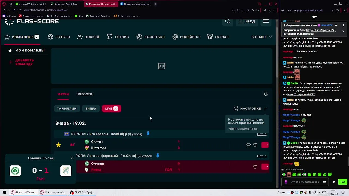Click the Риека team logo in popup
The height and width of the screenshot is (196, 349).
click(x=66, y=171)
